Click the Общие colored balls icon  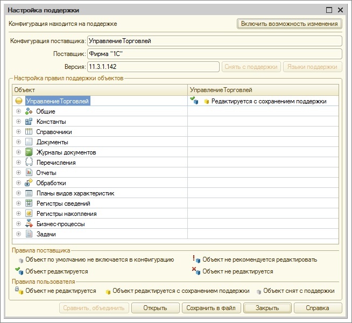pos(29,111)
